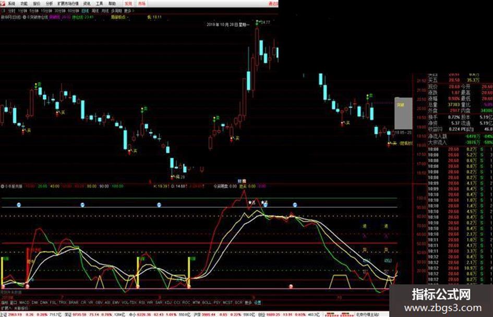Select the EMV indicator tab

[x=116, y=302]
